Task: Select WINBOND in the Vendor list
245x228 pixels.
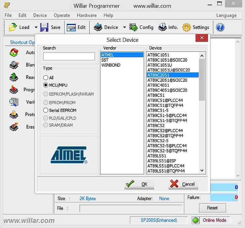Action: point(122,65)
